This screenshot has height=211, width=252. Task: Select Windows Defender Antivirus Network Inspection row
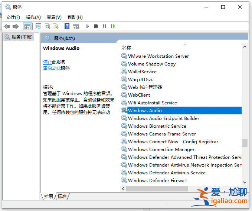[x=181, y=165]
